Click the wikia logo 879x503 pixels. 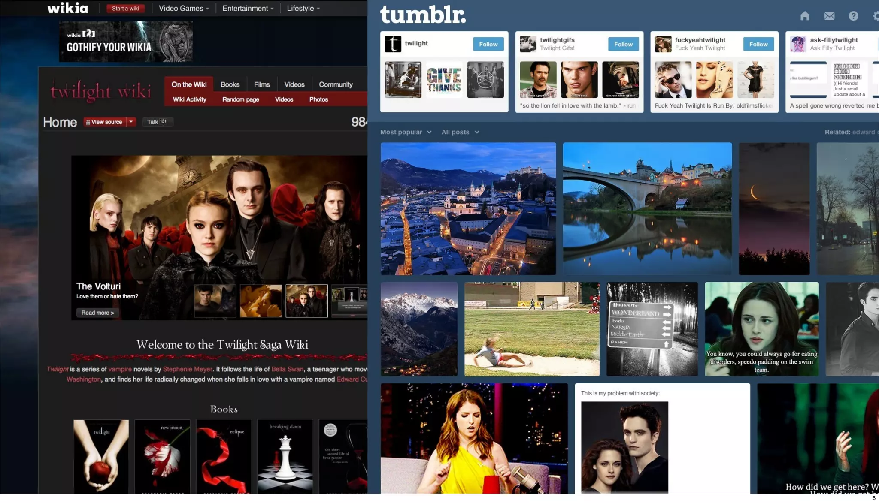pyautogui.click(x=68, y=8)
